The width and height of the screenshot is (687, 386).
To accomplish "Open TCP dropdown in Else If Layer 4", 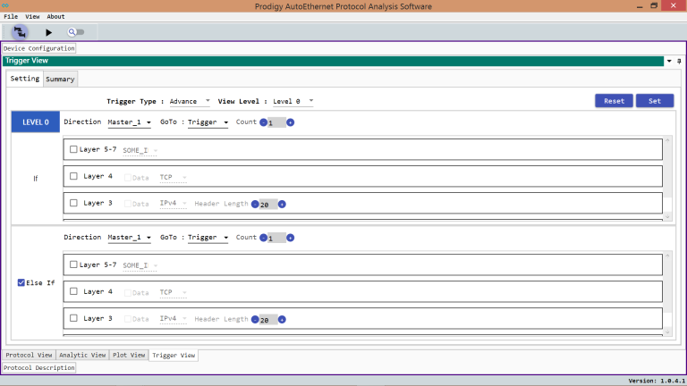I will [173, 292].
